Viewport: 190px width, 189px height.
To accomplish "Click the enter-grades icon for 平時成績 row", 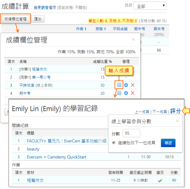I will pos(119,85).
